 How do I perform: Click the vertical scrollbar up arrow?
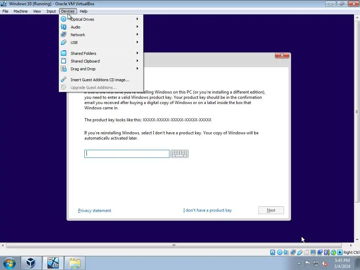(x=357, y=18)
